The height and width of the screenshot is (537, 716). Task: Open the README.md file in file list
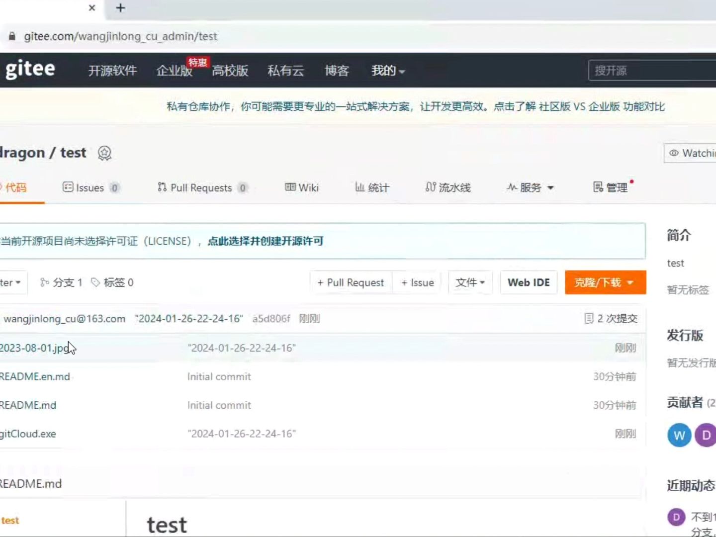pyautogui.click(x=28, y=405)
